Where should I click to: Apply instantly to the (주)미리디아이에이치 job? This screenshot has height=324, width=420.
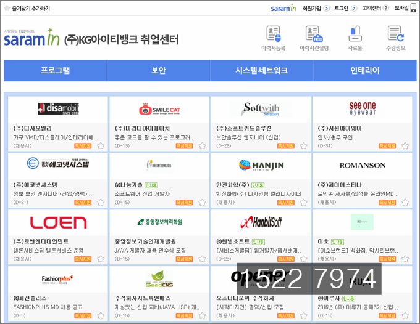[x=184, y=146]
